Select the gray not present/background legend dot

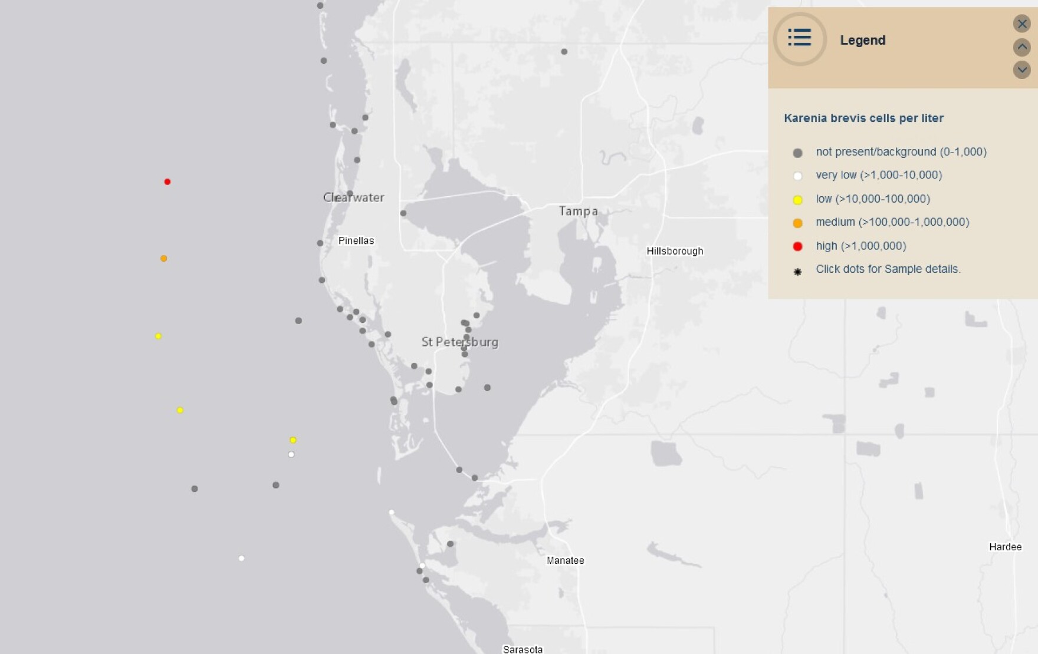(799, 151)
